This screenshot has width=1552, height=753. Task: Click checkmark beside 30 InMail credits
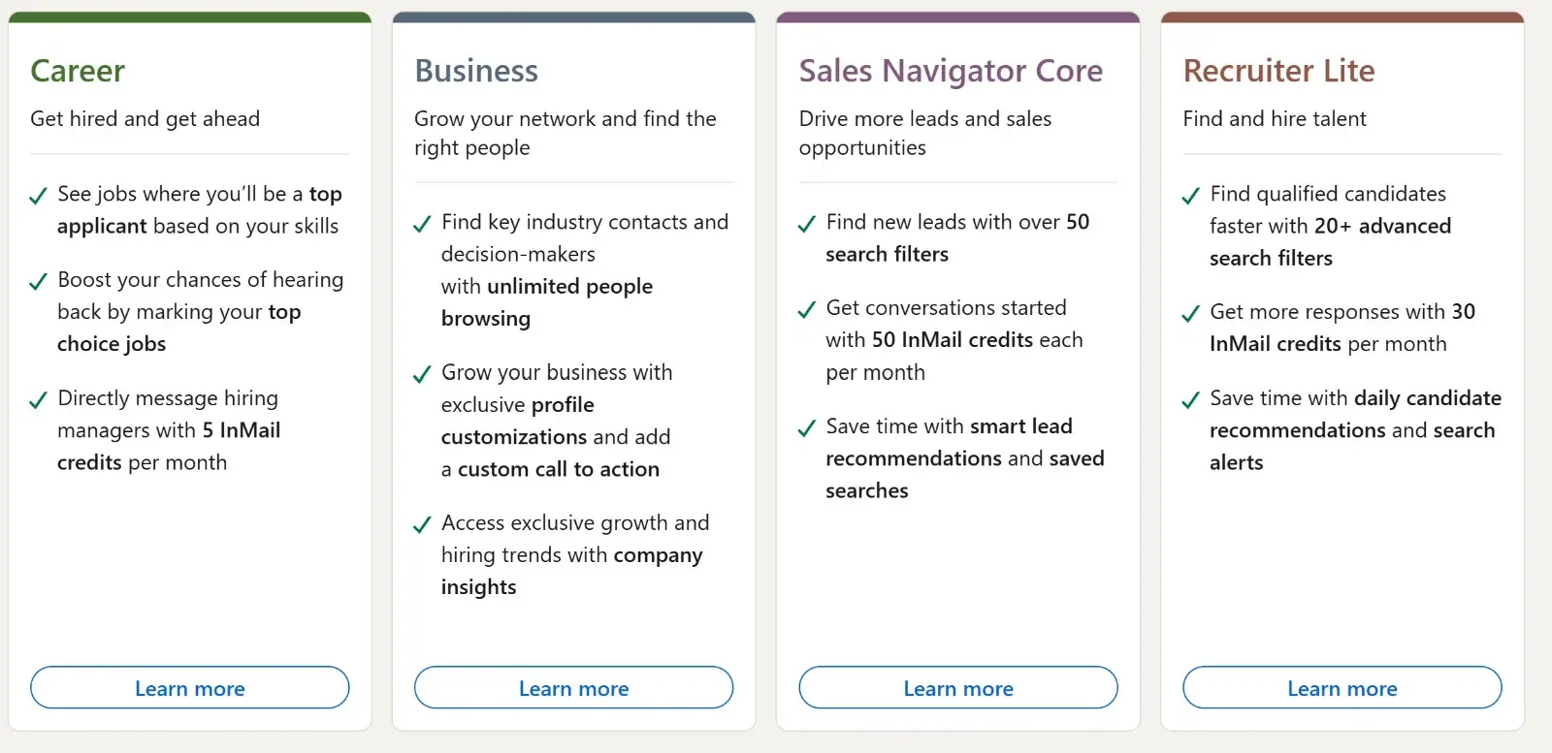(x=1190, y=314)
